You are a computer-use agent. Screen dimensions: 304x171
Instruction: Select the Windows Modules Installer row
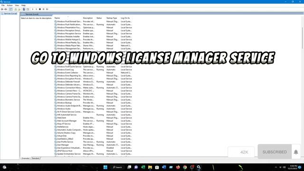pos(93,37)
